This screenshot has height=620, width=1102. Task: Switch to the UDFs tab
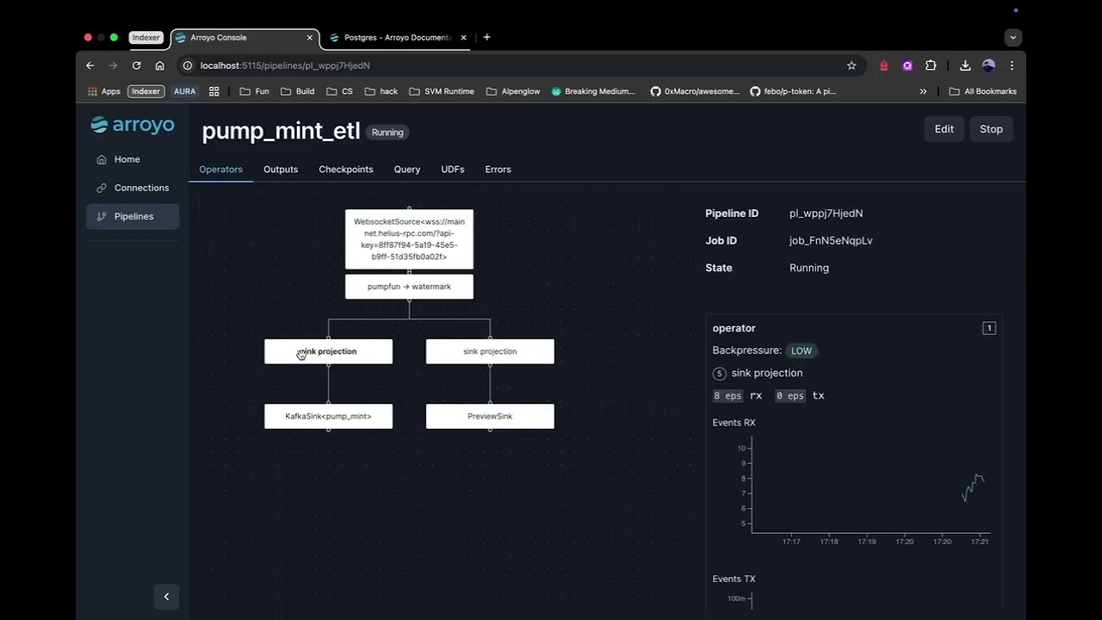pyautogui.click(x=453, y=170)
